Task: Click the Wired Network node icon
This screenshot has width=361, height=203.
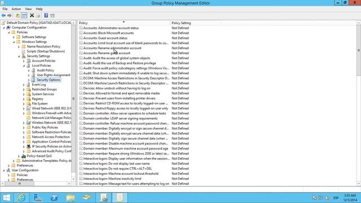Action: click(x=29, y=108)
